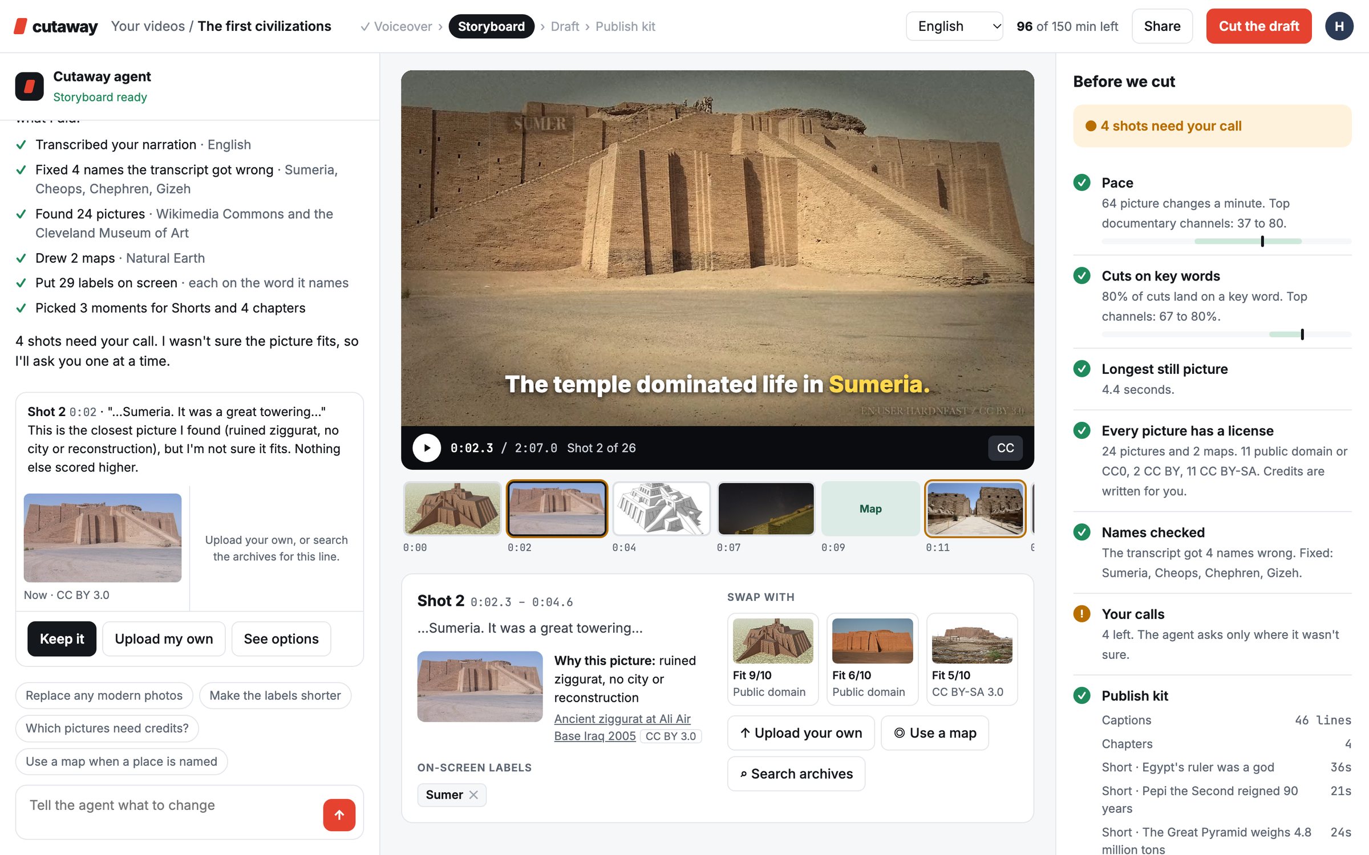Click the Pace meter bar
1369x855 pixels.
(1226, 241)
